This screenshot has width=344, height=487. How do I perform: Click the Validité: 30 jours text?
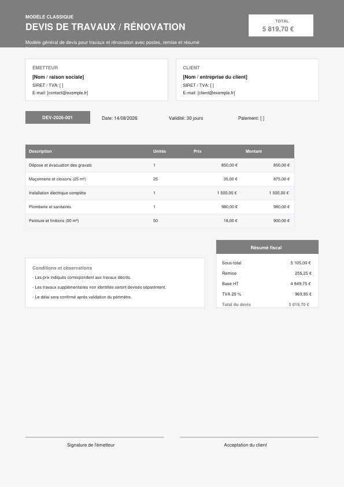tap(186, 118)
